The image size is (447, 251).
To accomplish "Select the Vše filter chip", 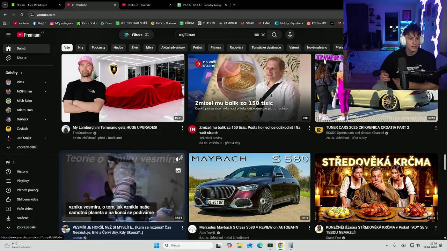I will [67, 47].
